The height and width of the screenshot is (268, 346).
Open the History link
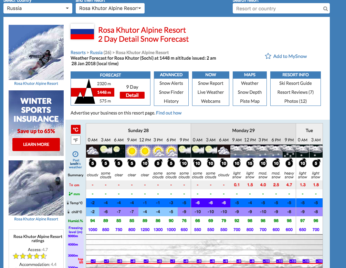pos(171,101)
